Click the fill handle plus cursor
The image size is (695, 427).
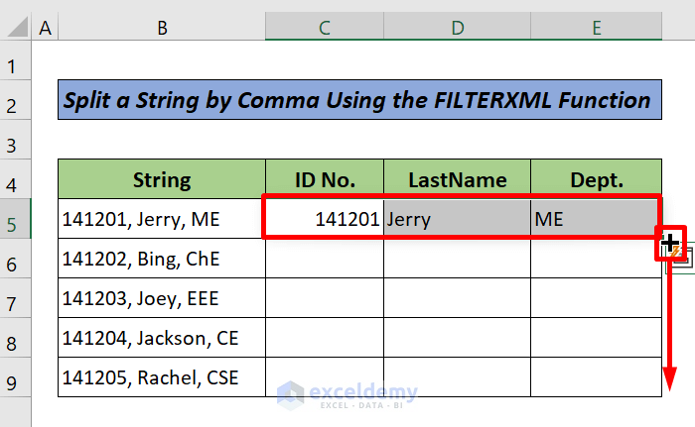(x=670, y=243)
